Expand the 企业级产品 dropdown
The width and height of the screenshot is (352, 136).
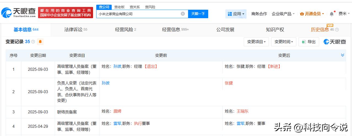pos(283,14)
